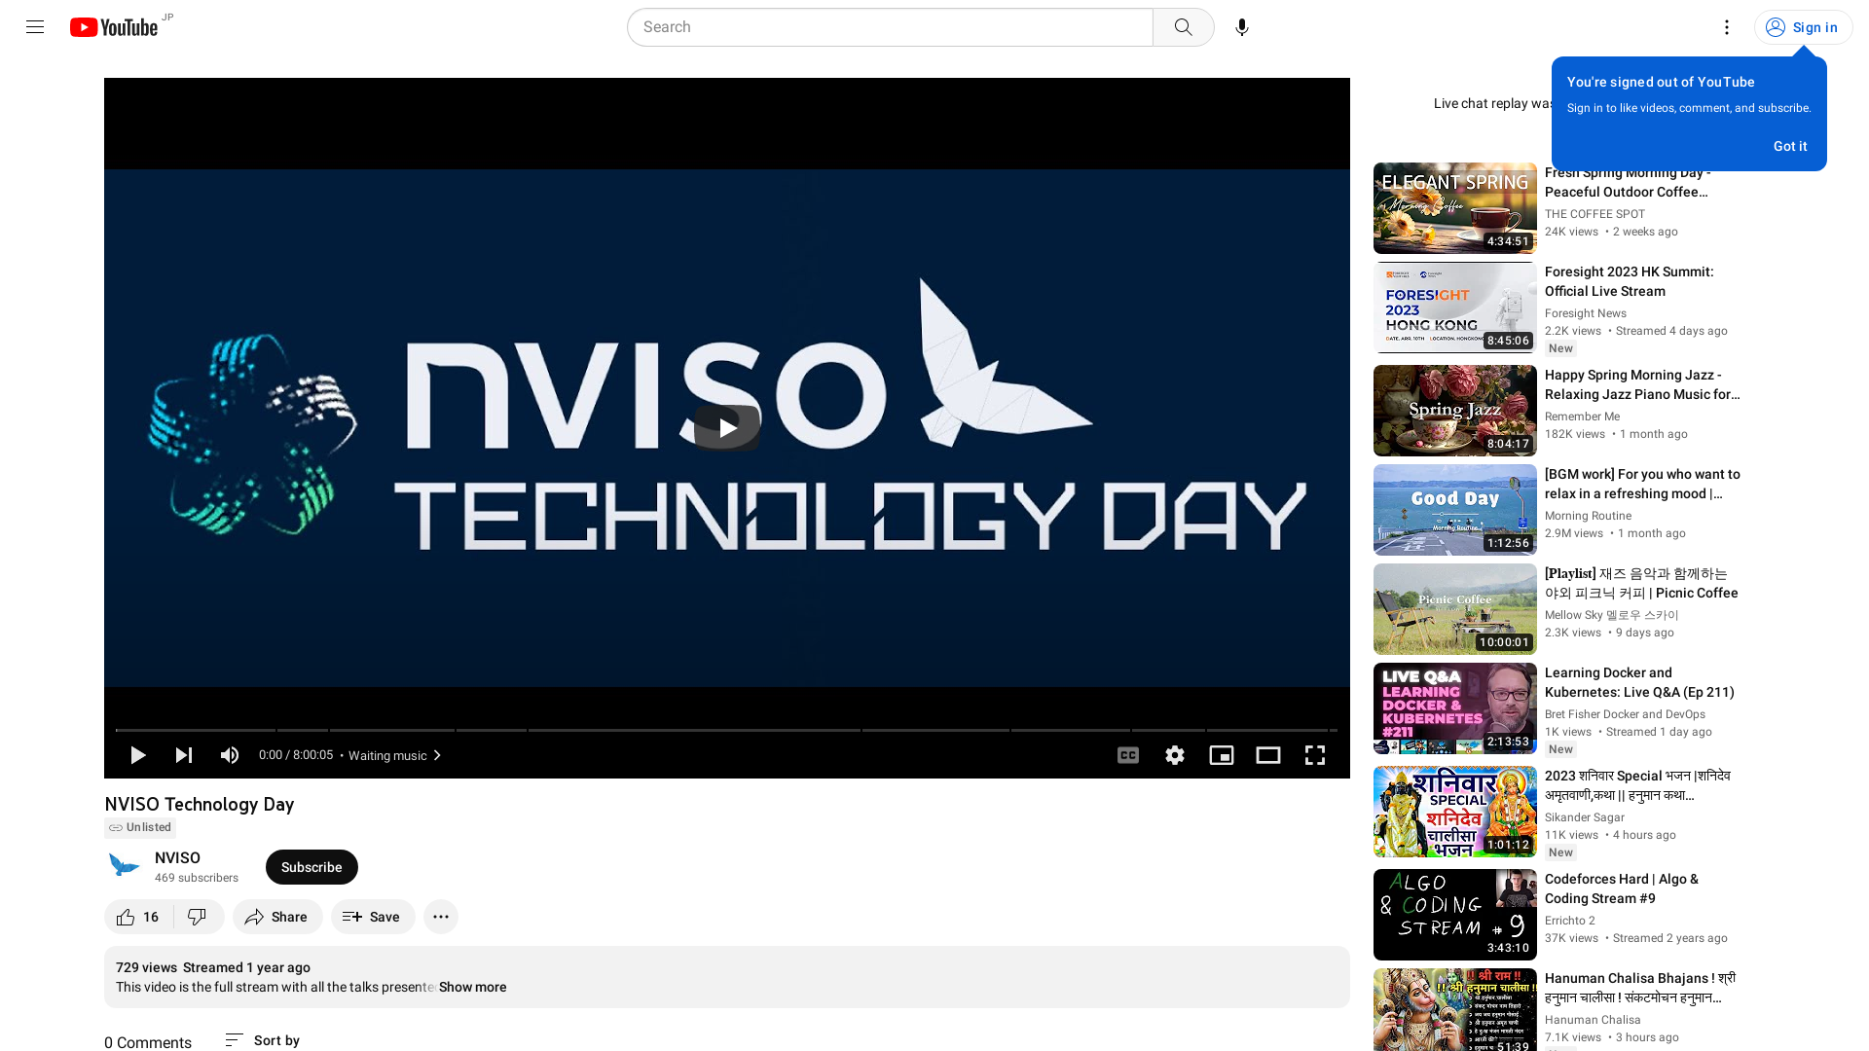The width and height of the screenshot is (1869, 1051).
Task: Click the 0 Comments heading
Action: coord(148,1042)
